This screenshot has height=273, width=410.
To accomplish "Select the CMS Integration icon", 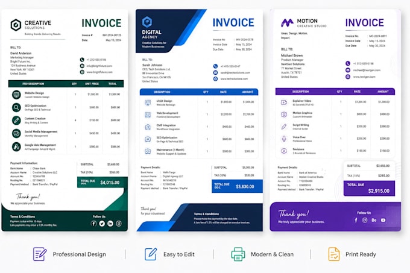I will point(148,127).
